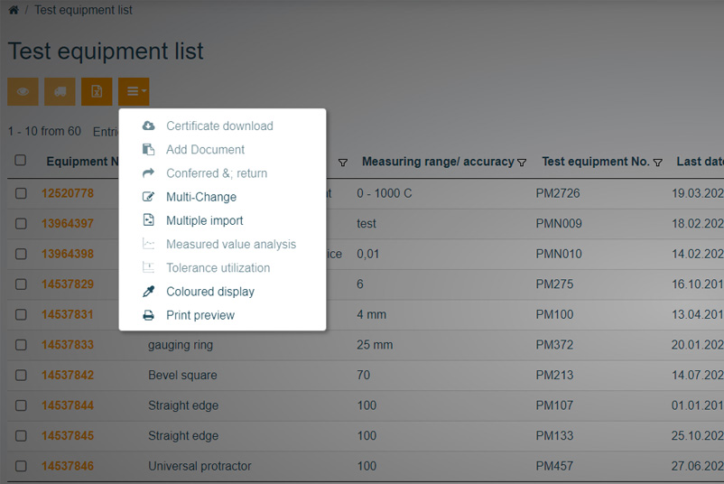Click the eyedropper icon for Coloured display
The width and height of the screenshot is (724, 484).
149,292
